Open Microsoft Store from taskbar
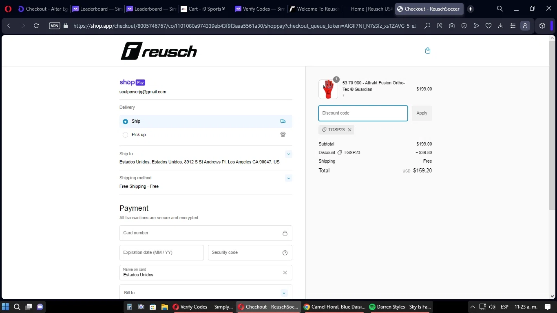557x313 pixels. click(153, 307)
